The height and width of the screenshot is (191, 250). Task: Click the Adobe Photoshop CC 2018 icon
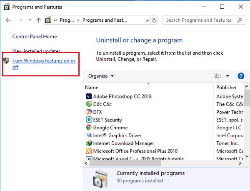tap(89, 96)
